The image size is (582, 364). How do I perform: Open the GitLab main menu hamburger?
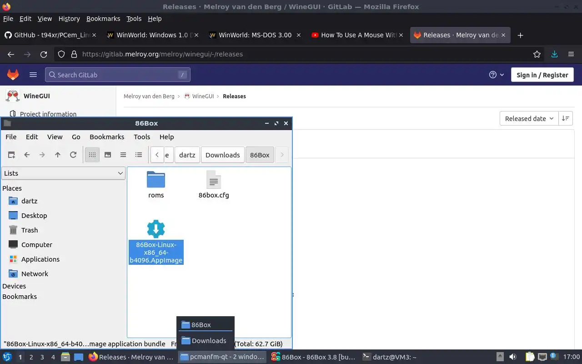click(x=33, y=75)
